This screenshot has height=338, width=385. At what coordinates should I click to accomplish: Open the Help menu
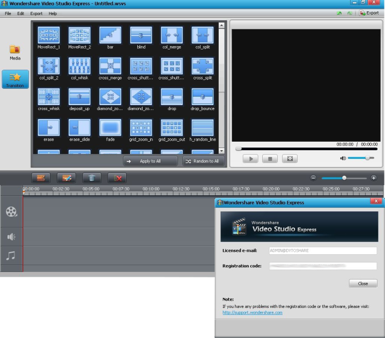(x=53, y=13)
